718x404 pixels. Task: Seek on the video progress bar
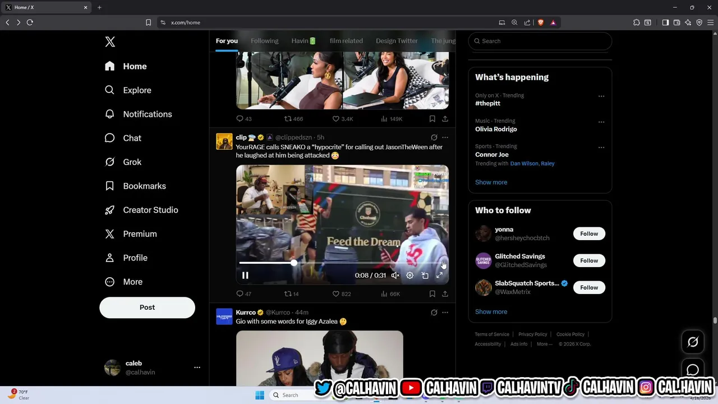(x=342, y=263)
